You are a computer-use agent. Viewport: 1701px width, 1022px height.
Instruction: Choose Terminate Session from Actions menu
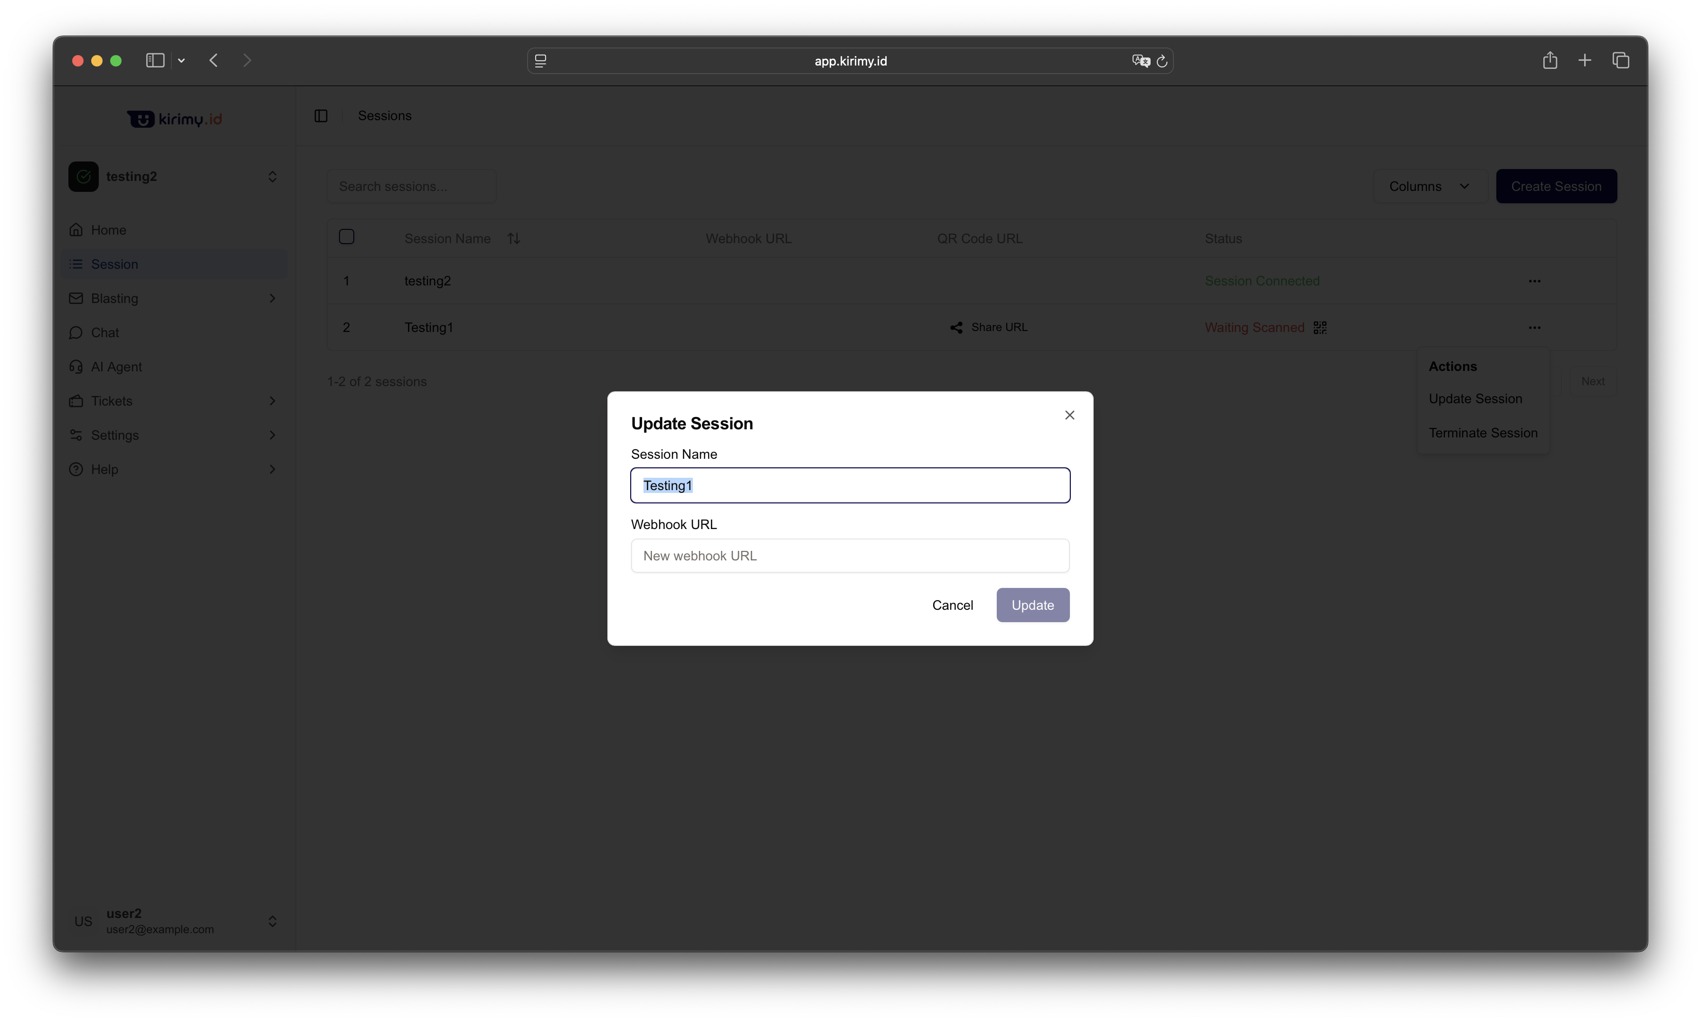1483,433
